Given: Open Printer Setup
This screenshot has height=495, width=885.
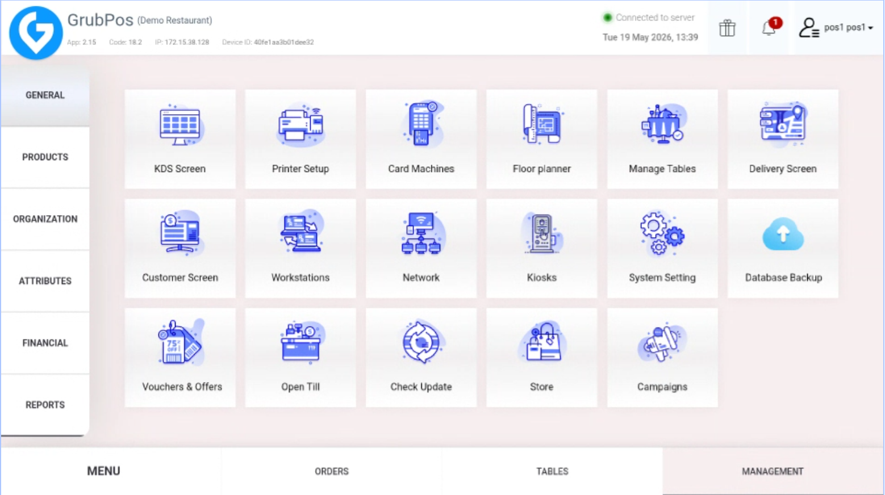Looking at the screenshot, I should click(x=300, y=139).
